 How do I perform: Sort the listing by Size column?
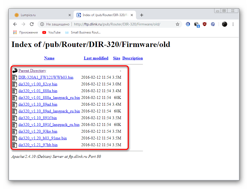click(116, 58)
